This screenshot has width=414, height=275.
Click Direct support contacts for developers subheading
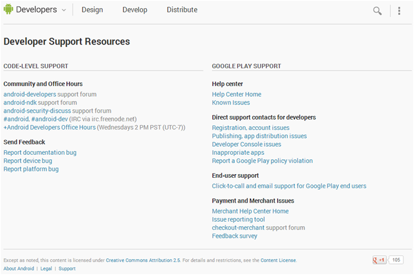tap(264, 117)
